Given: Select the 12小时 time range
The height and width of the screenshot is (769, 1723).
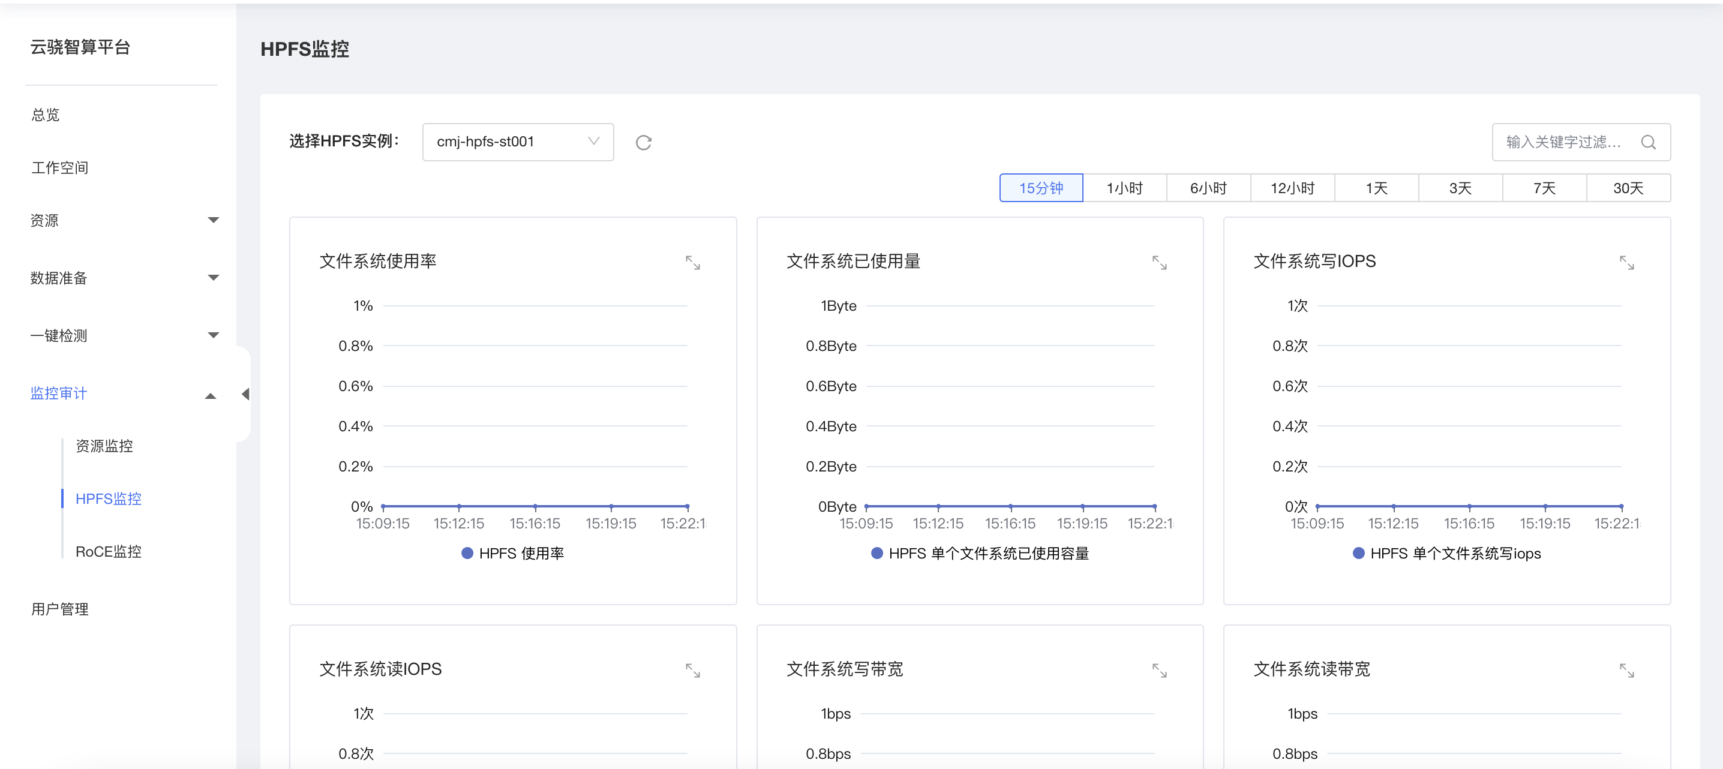Looking at the screenshot, I should click(x=1292, y=188).
